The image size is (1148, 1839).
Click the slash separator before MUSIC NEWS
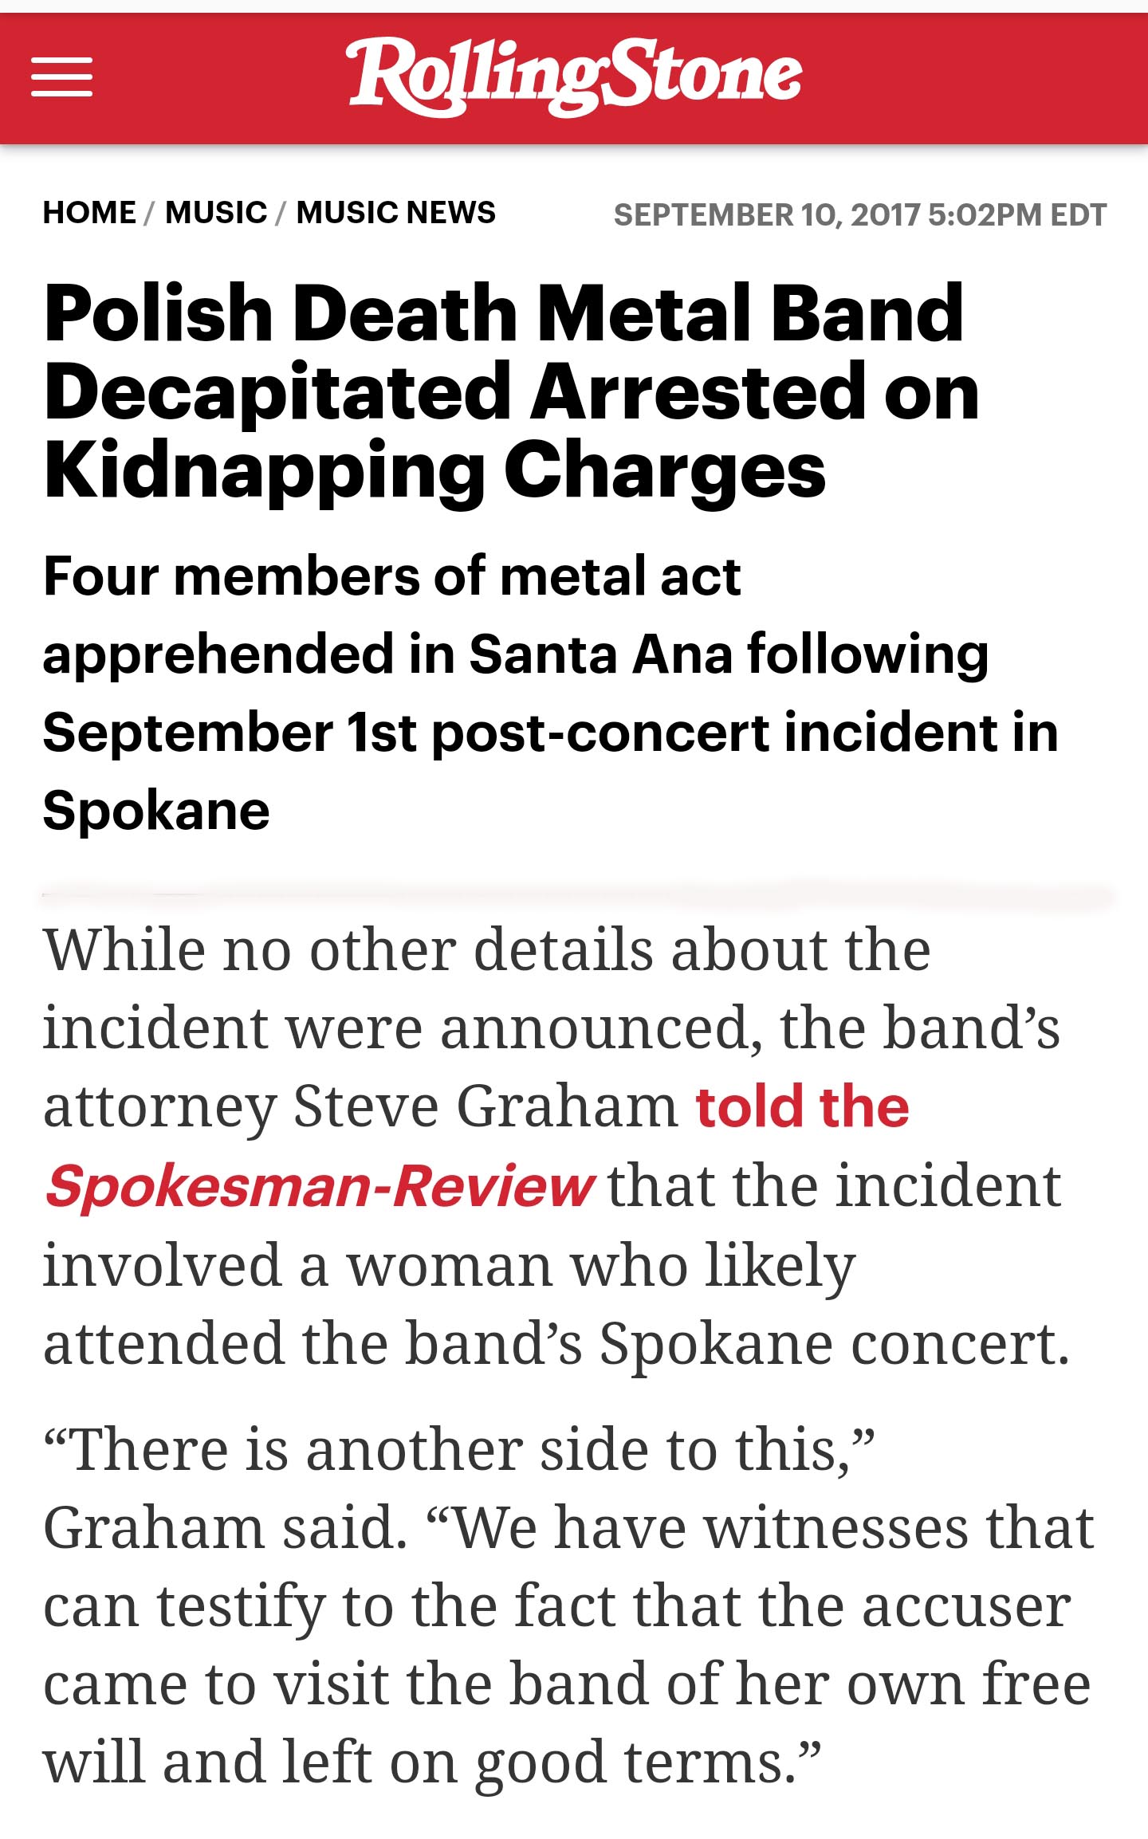281,213
